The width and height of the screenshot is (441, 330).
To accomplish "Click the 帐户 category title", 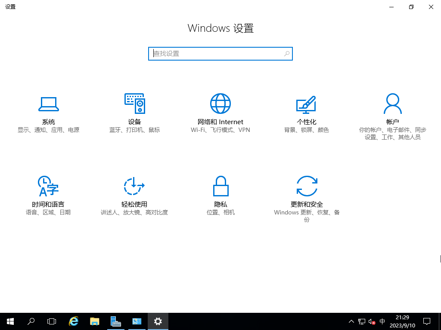I will (393, 122).
